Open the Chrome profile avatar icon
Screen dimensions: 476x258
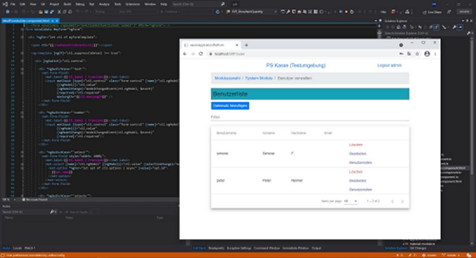(427, 54)
